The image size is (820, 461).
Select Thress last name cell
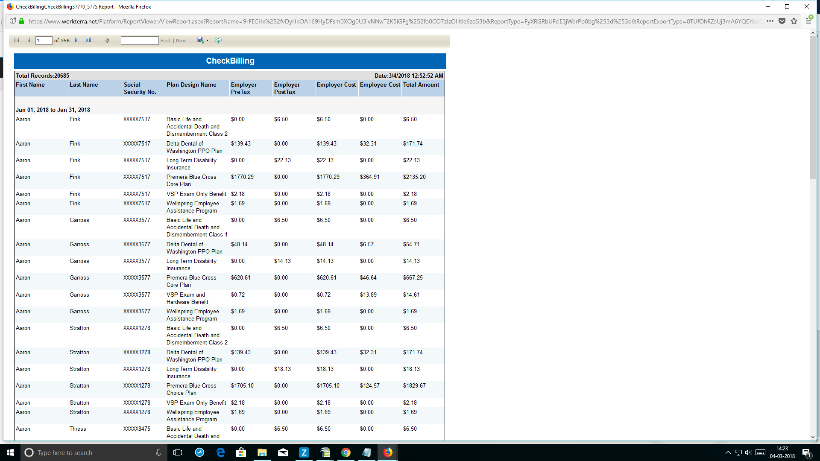pos(78,429)
